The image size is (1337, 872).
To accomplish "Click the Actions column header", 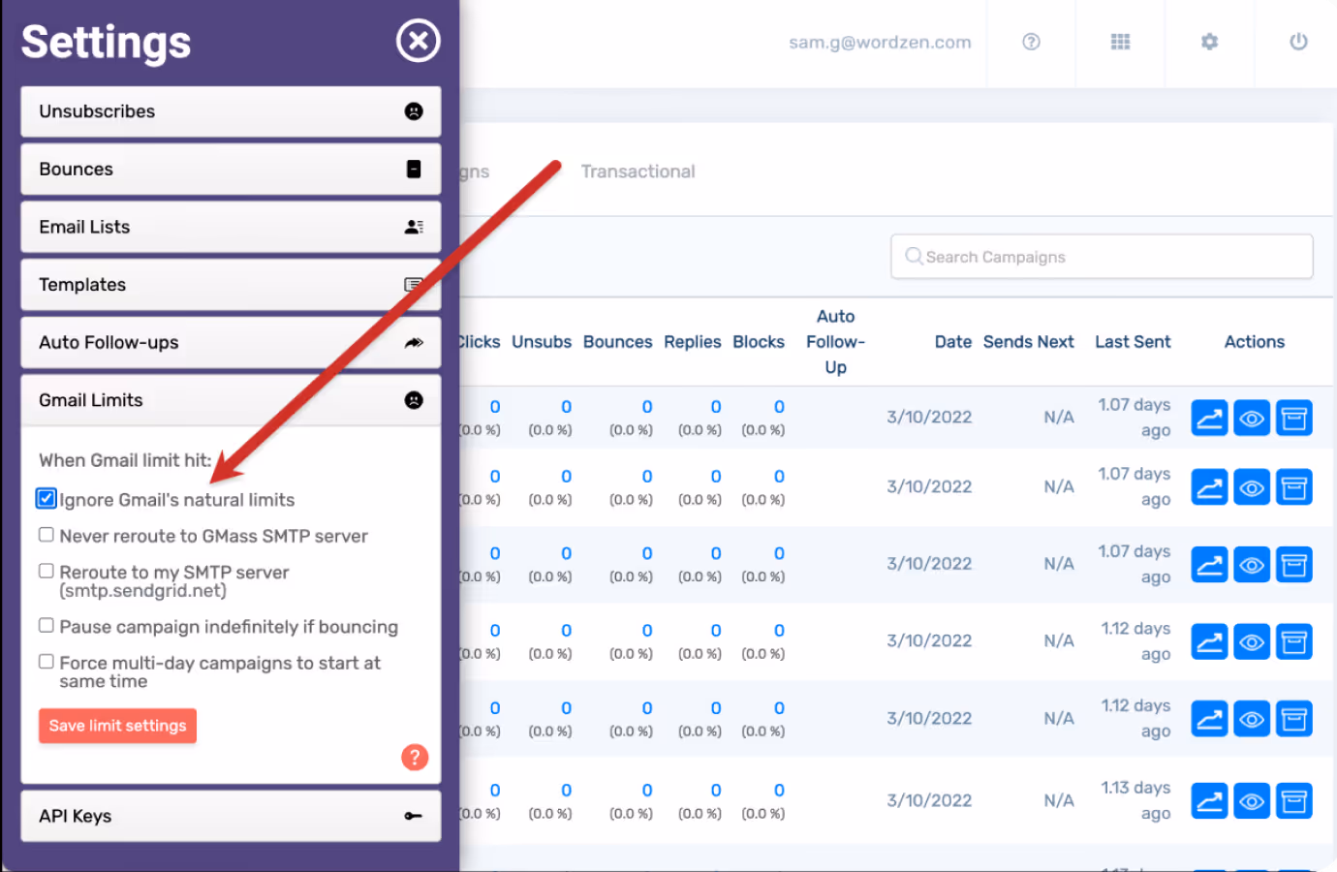I will [1255, 342].
